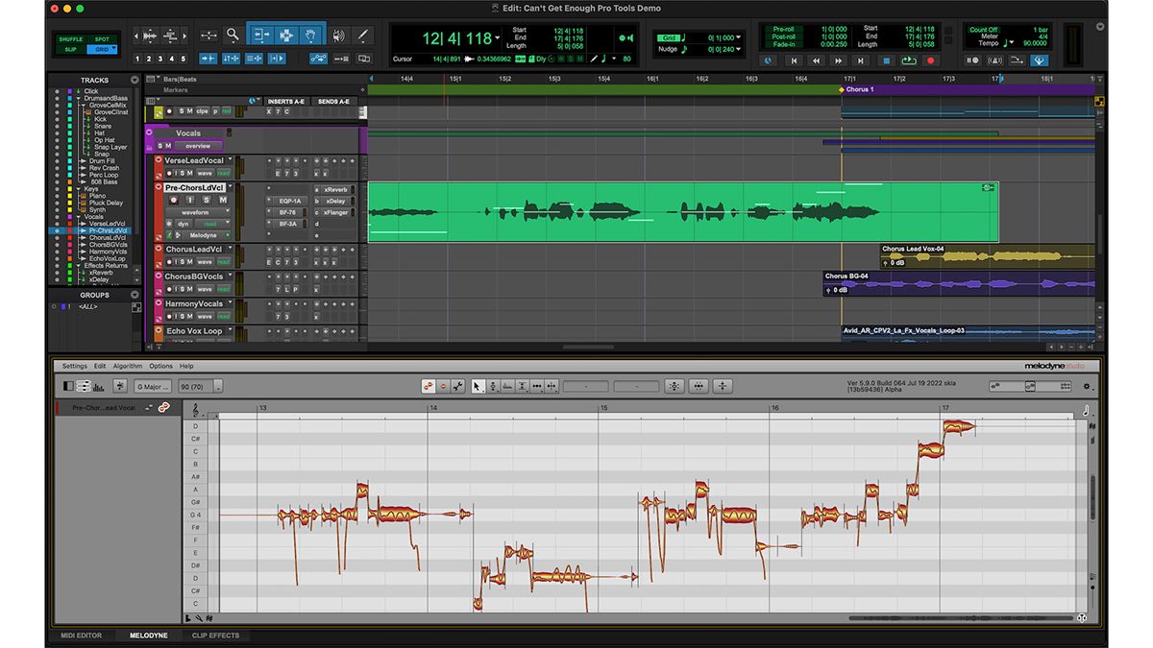
Task: Open the G Major scale dropdown in Melodyne
Action: click(x=154, y=386)
